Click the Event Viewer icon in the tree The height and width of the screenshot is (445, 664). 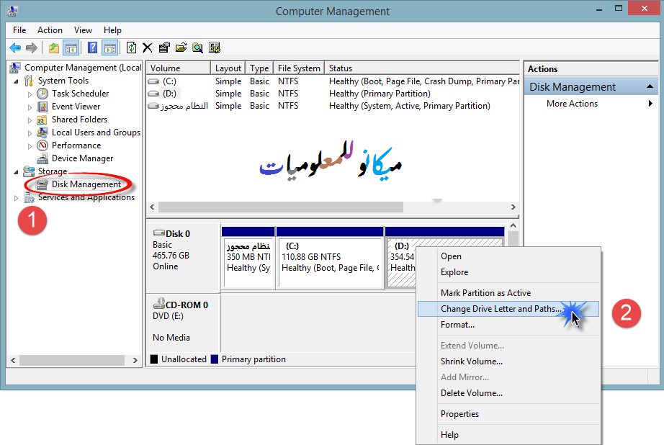[42, 107]
